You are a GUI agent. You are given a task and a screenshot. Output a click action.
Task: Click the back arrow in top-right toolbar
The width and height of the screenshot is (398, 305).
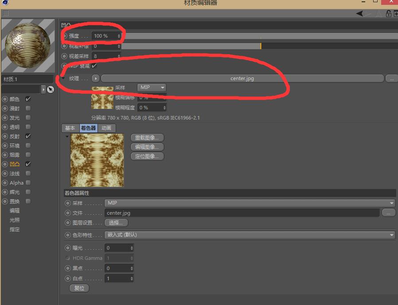click(360, 14)
